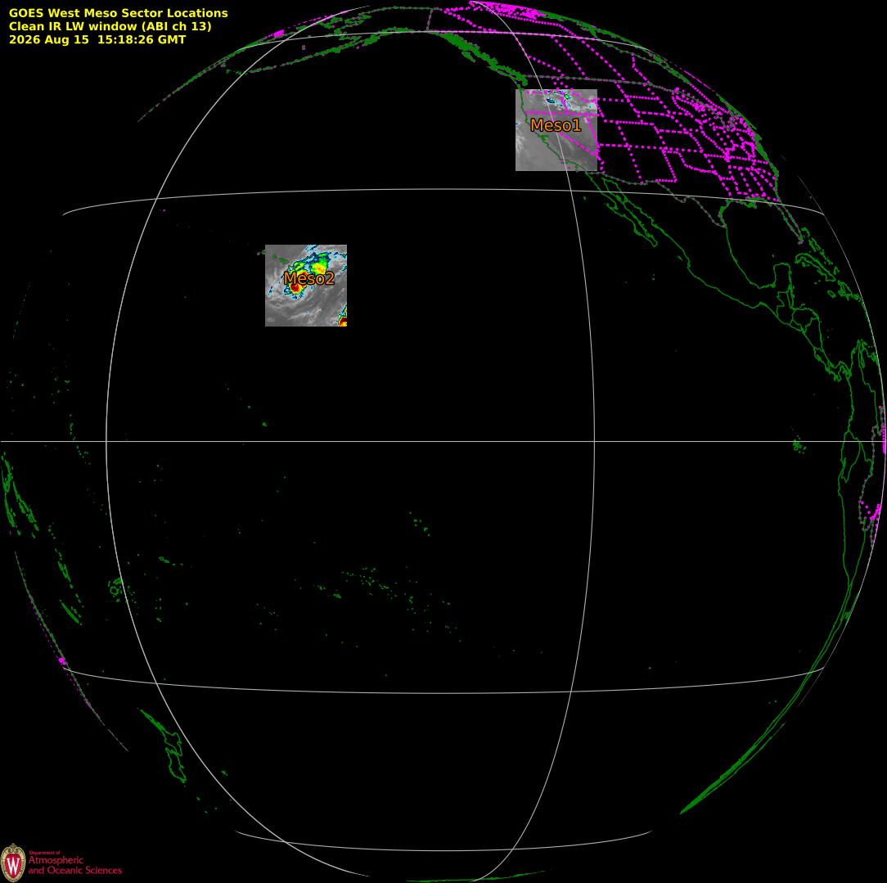887x883 pixels.
Task: Click the Meso1 sector label
Action: pos(556,125)
